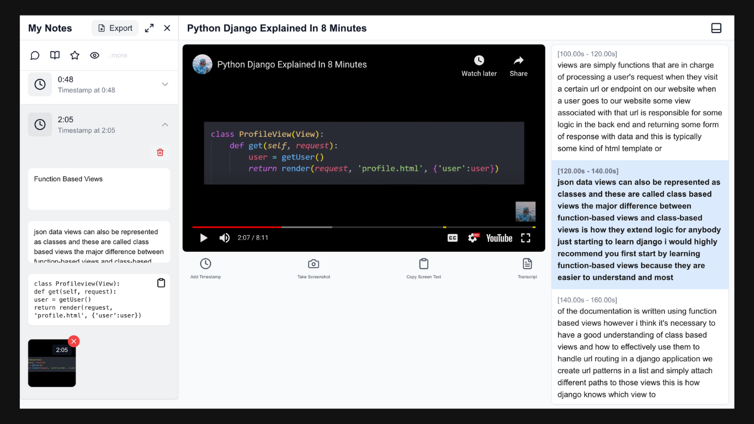Screen dimensions: 754x424
Task: Select the open book icon in notes toolbar
Action: click(55, 55)
